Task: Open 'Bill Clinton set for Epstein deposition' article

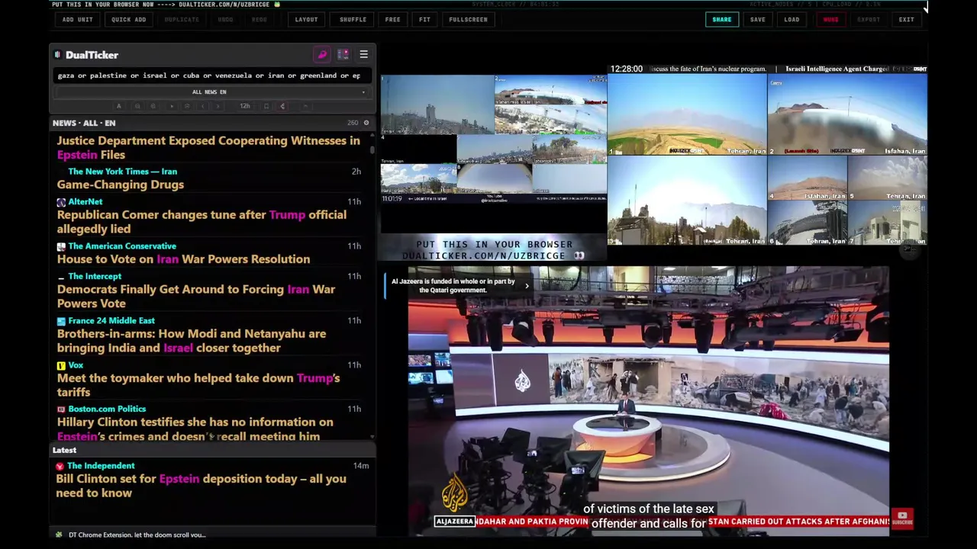Action: 201,486
